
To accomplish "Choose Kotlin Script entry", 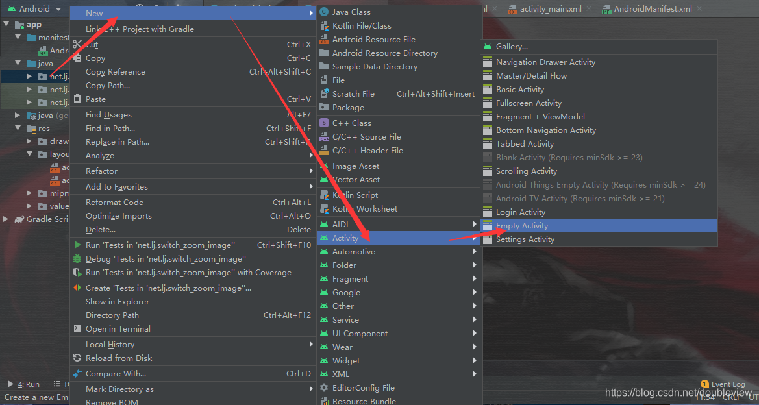I will click(399, 195).
